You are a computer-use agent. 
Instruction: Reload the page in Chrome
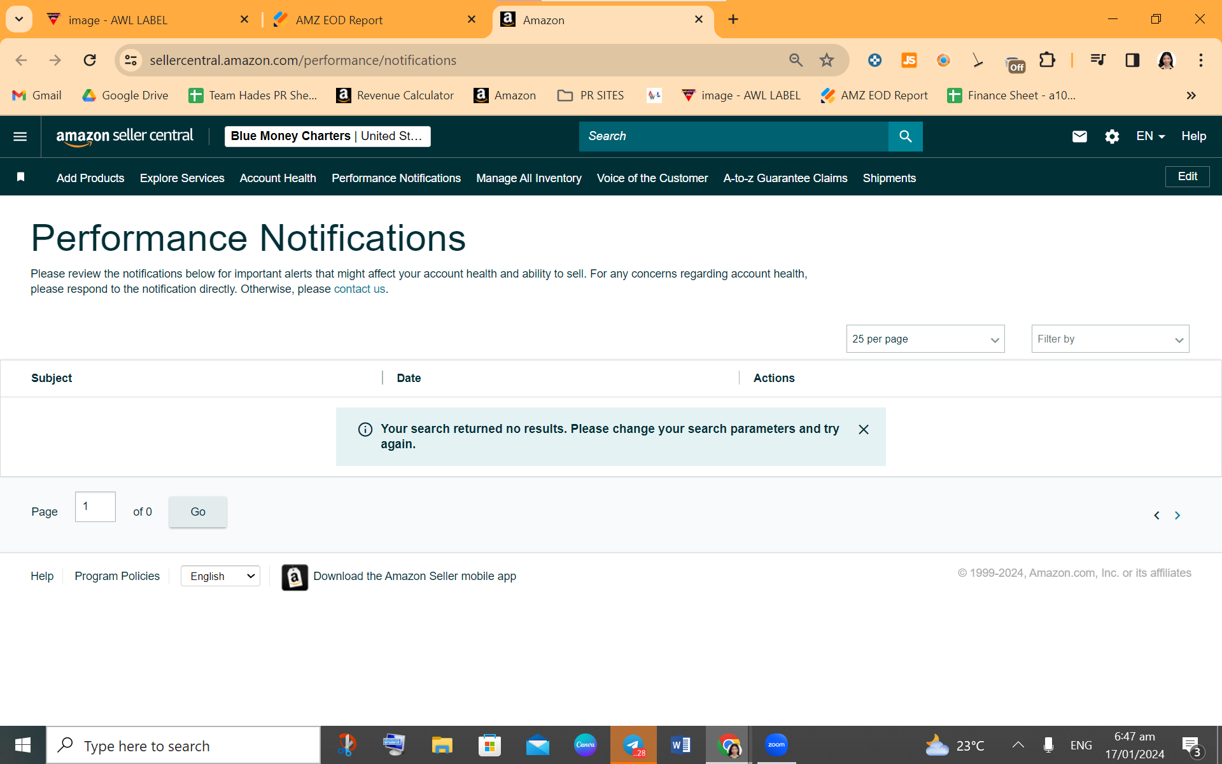90,60
